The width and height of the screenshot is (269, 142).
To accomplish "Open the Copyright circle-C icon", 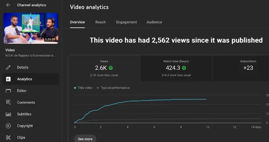I will tap(8, 126).
